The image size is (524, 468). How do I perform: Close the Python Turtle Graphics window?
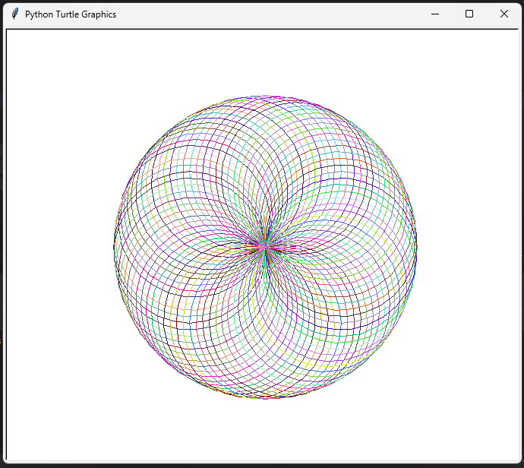point(504,14)
